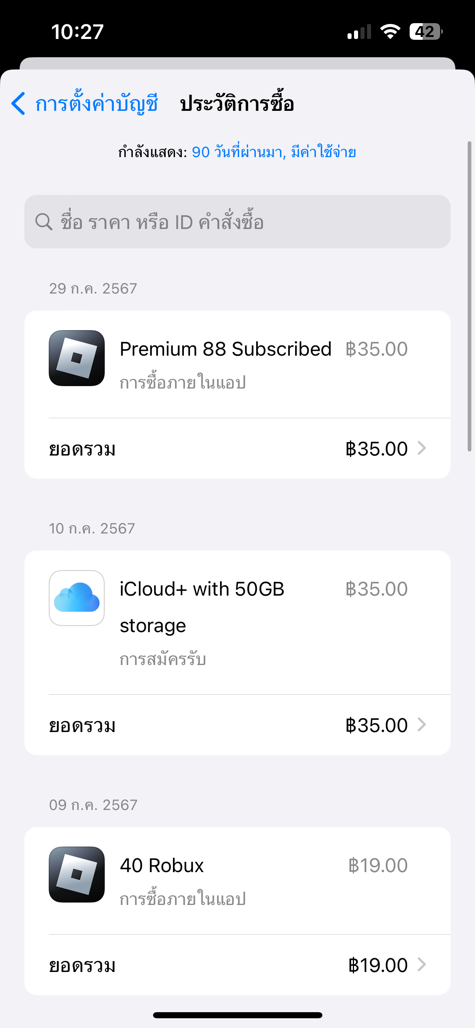Tap the Roblox icon beside Premium 88 Subscribed
The height and width of the screenshot is (1028, 475).
click(x=77, y=358)
